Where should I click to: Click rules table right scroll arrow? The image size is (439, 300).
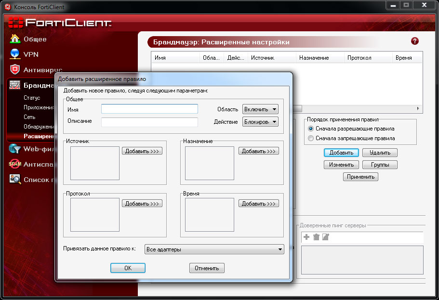pos(418,108)
